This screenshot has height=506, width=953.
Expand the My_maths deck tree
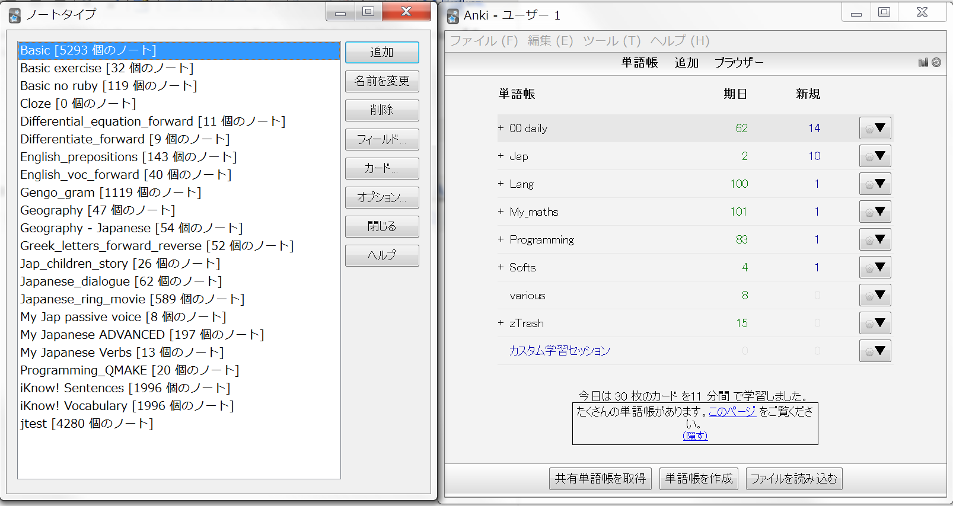click(501, 212)
